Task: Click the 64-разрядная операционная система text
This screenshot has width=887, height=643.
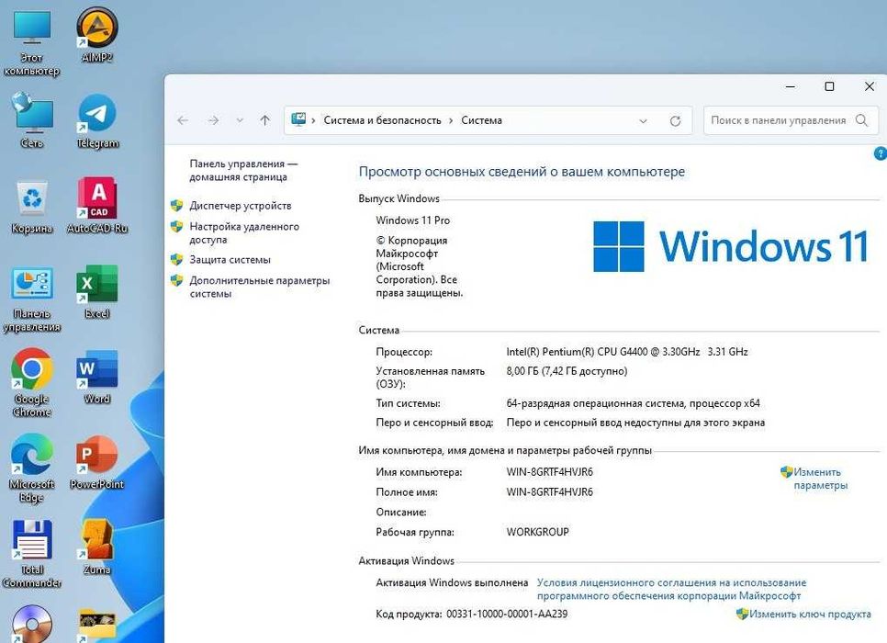Action: pyautogui.click(x=633, y=403)
